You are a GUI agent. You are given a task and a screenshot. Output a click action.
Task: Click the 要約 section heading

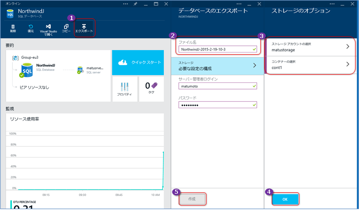tap(10, 45)
